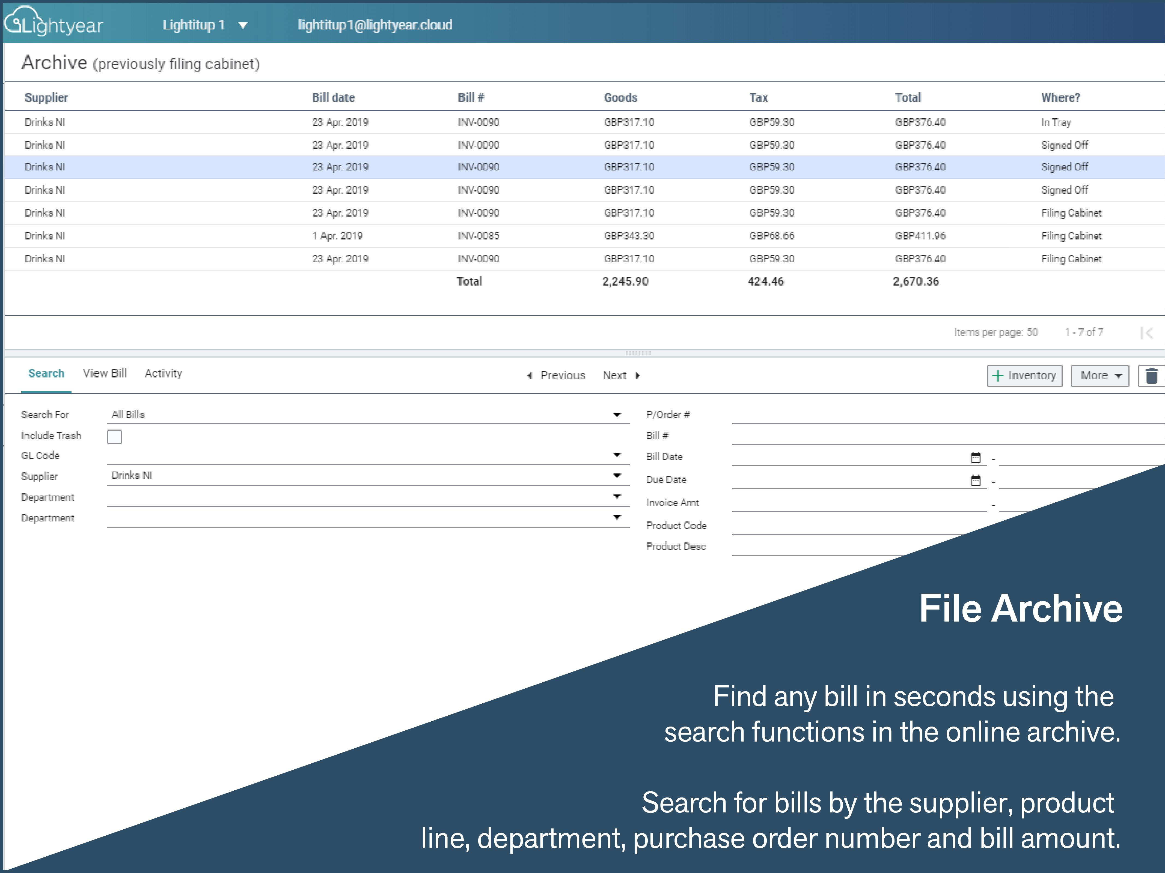Select the INV-0085 bill row
This screenshot has height=873, width=1165.
point(478,236)
